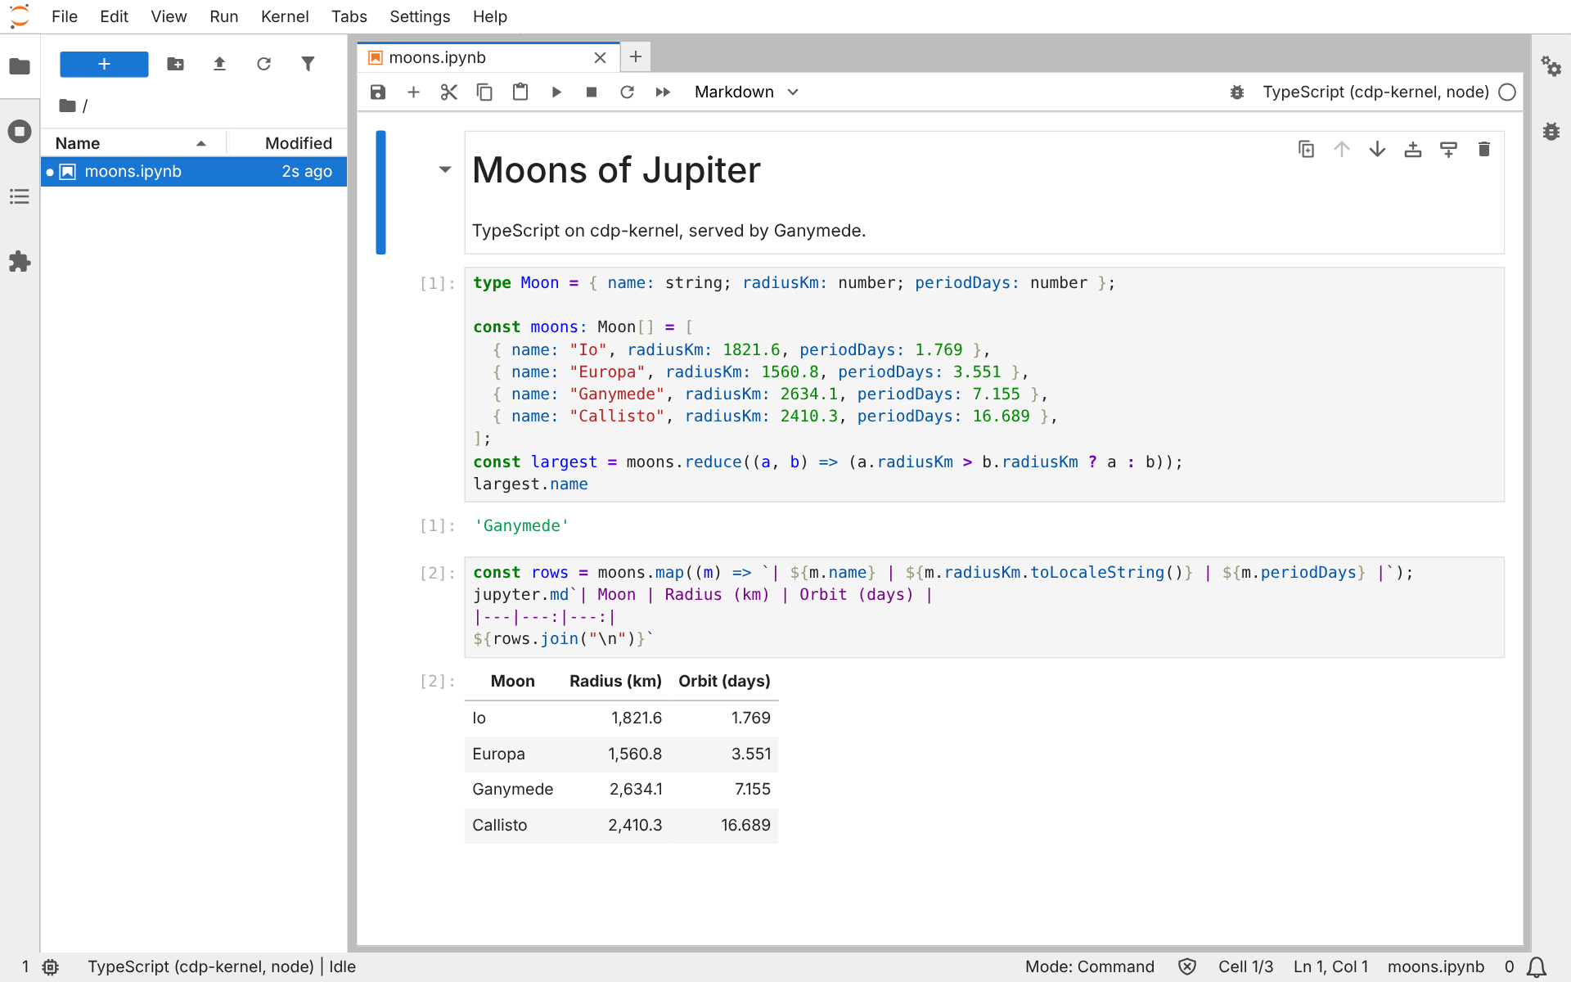
Task: Move the cell down with the arrow icon
Action: 1378,149
